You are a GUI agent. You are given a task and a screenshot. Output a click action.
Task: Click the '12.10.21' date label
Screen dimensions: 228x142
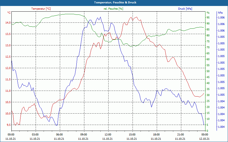[204, 139]
